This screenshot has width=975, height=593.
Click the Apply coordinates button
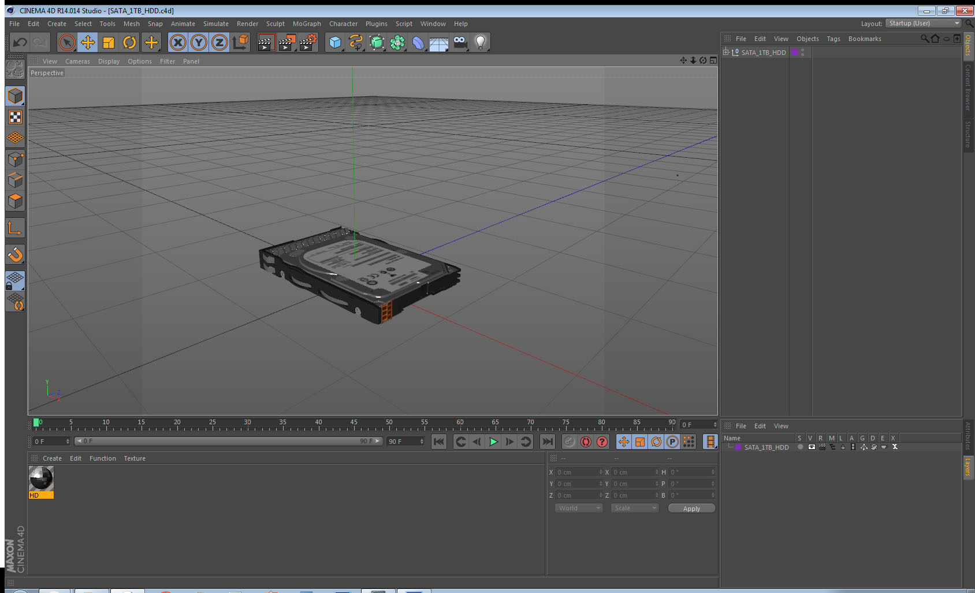tap(691, 508)
